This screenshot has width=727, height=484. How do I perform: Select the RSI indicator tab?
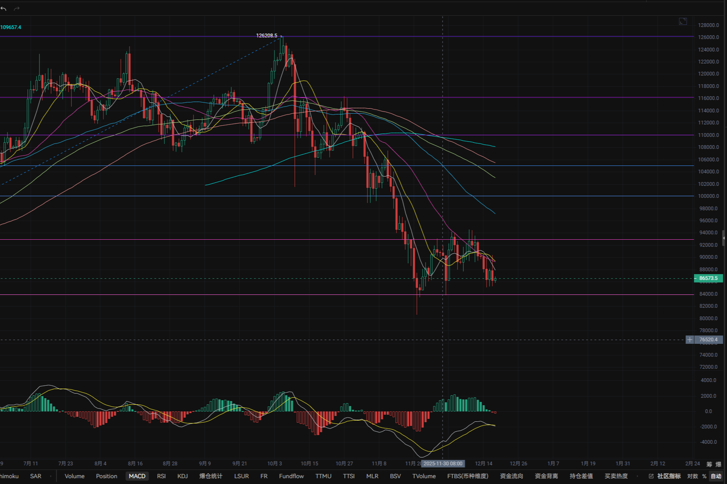point(161,476)
